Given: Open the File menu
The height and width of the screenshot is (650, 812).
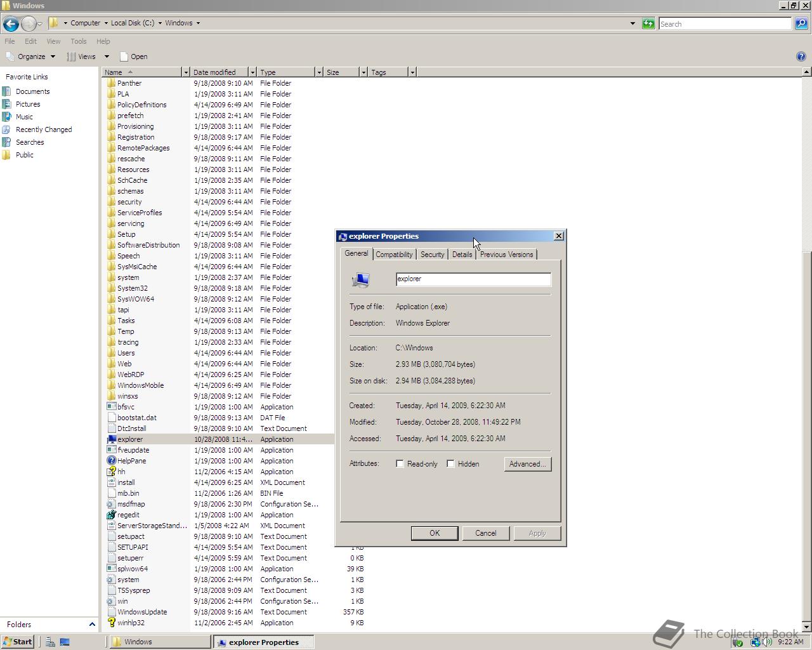Looking at the screenshot, I should point(10,41).
